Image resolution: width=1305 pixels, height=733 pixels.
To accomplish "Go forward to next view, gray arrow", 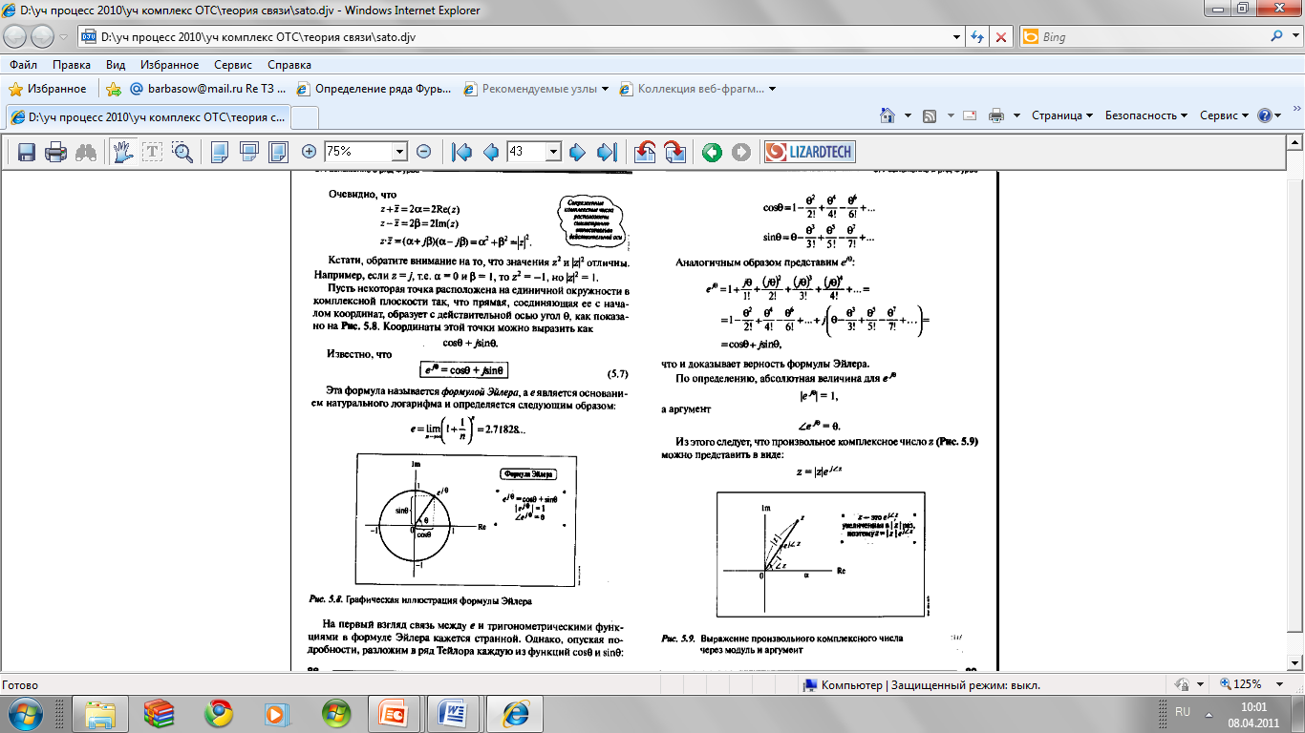I will (x=741, y=152).
